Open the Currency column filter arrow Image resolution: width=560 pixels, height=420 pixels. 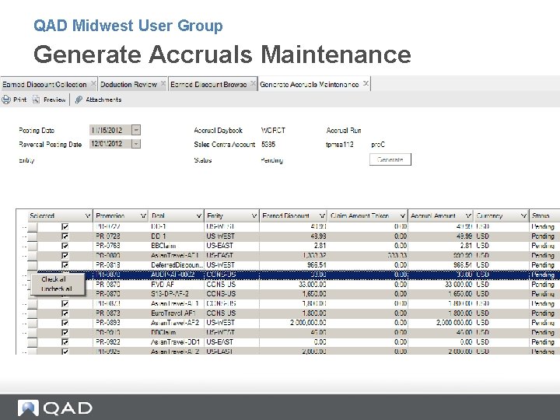[523, 215]
